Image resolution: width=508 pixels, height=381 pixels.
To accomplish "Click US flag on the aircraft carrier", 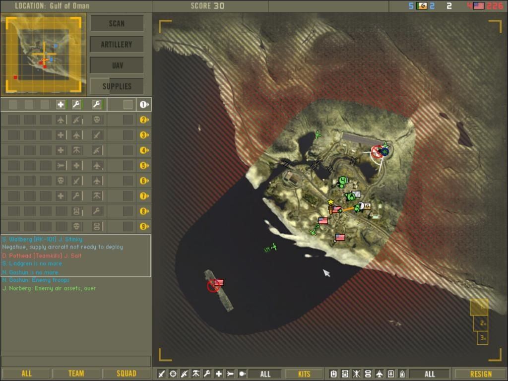I will coord(219,282).
